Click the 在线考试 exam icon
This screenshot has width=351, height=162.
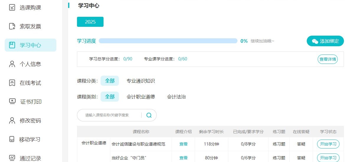pyautogui.click(x=12, y=83)
